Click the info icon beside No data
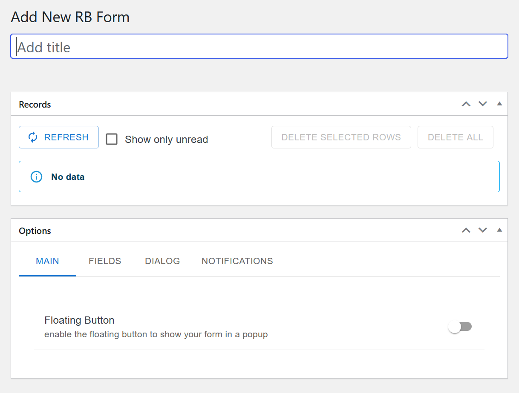Image resolution: width=519 pixels, height=393 pixels. 37,177
